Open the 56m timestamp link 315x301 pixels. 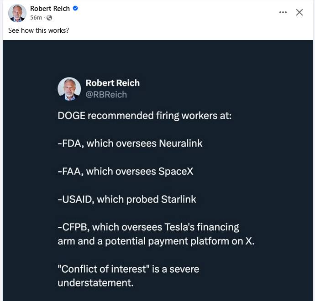(36, 18)
